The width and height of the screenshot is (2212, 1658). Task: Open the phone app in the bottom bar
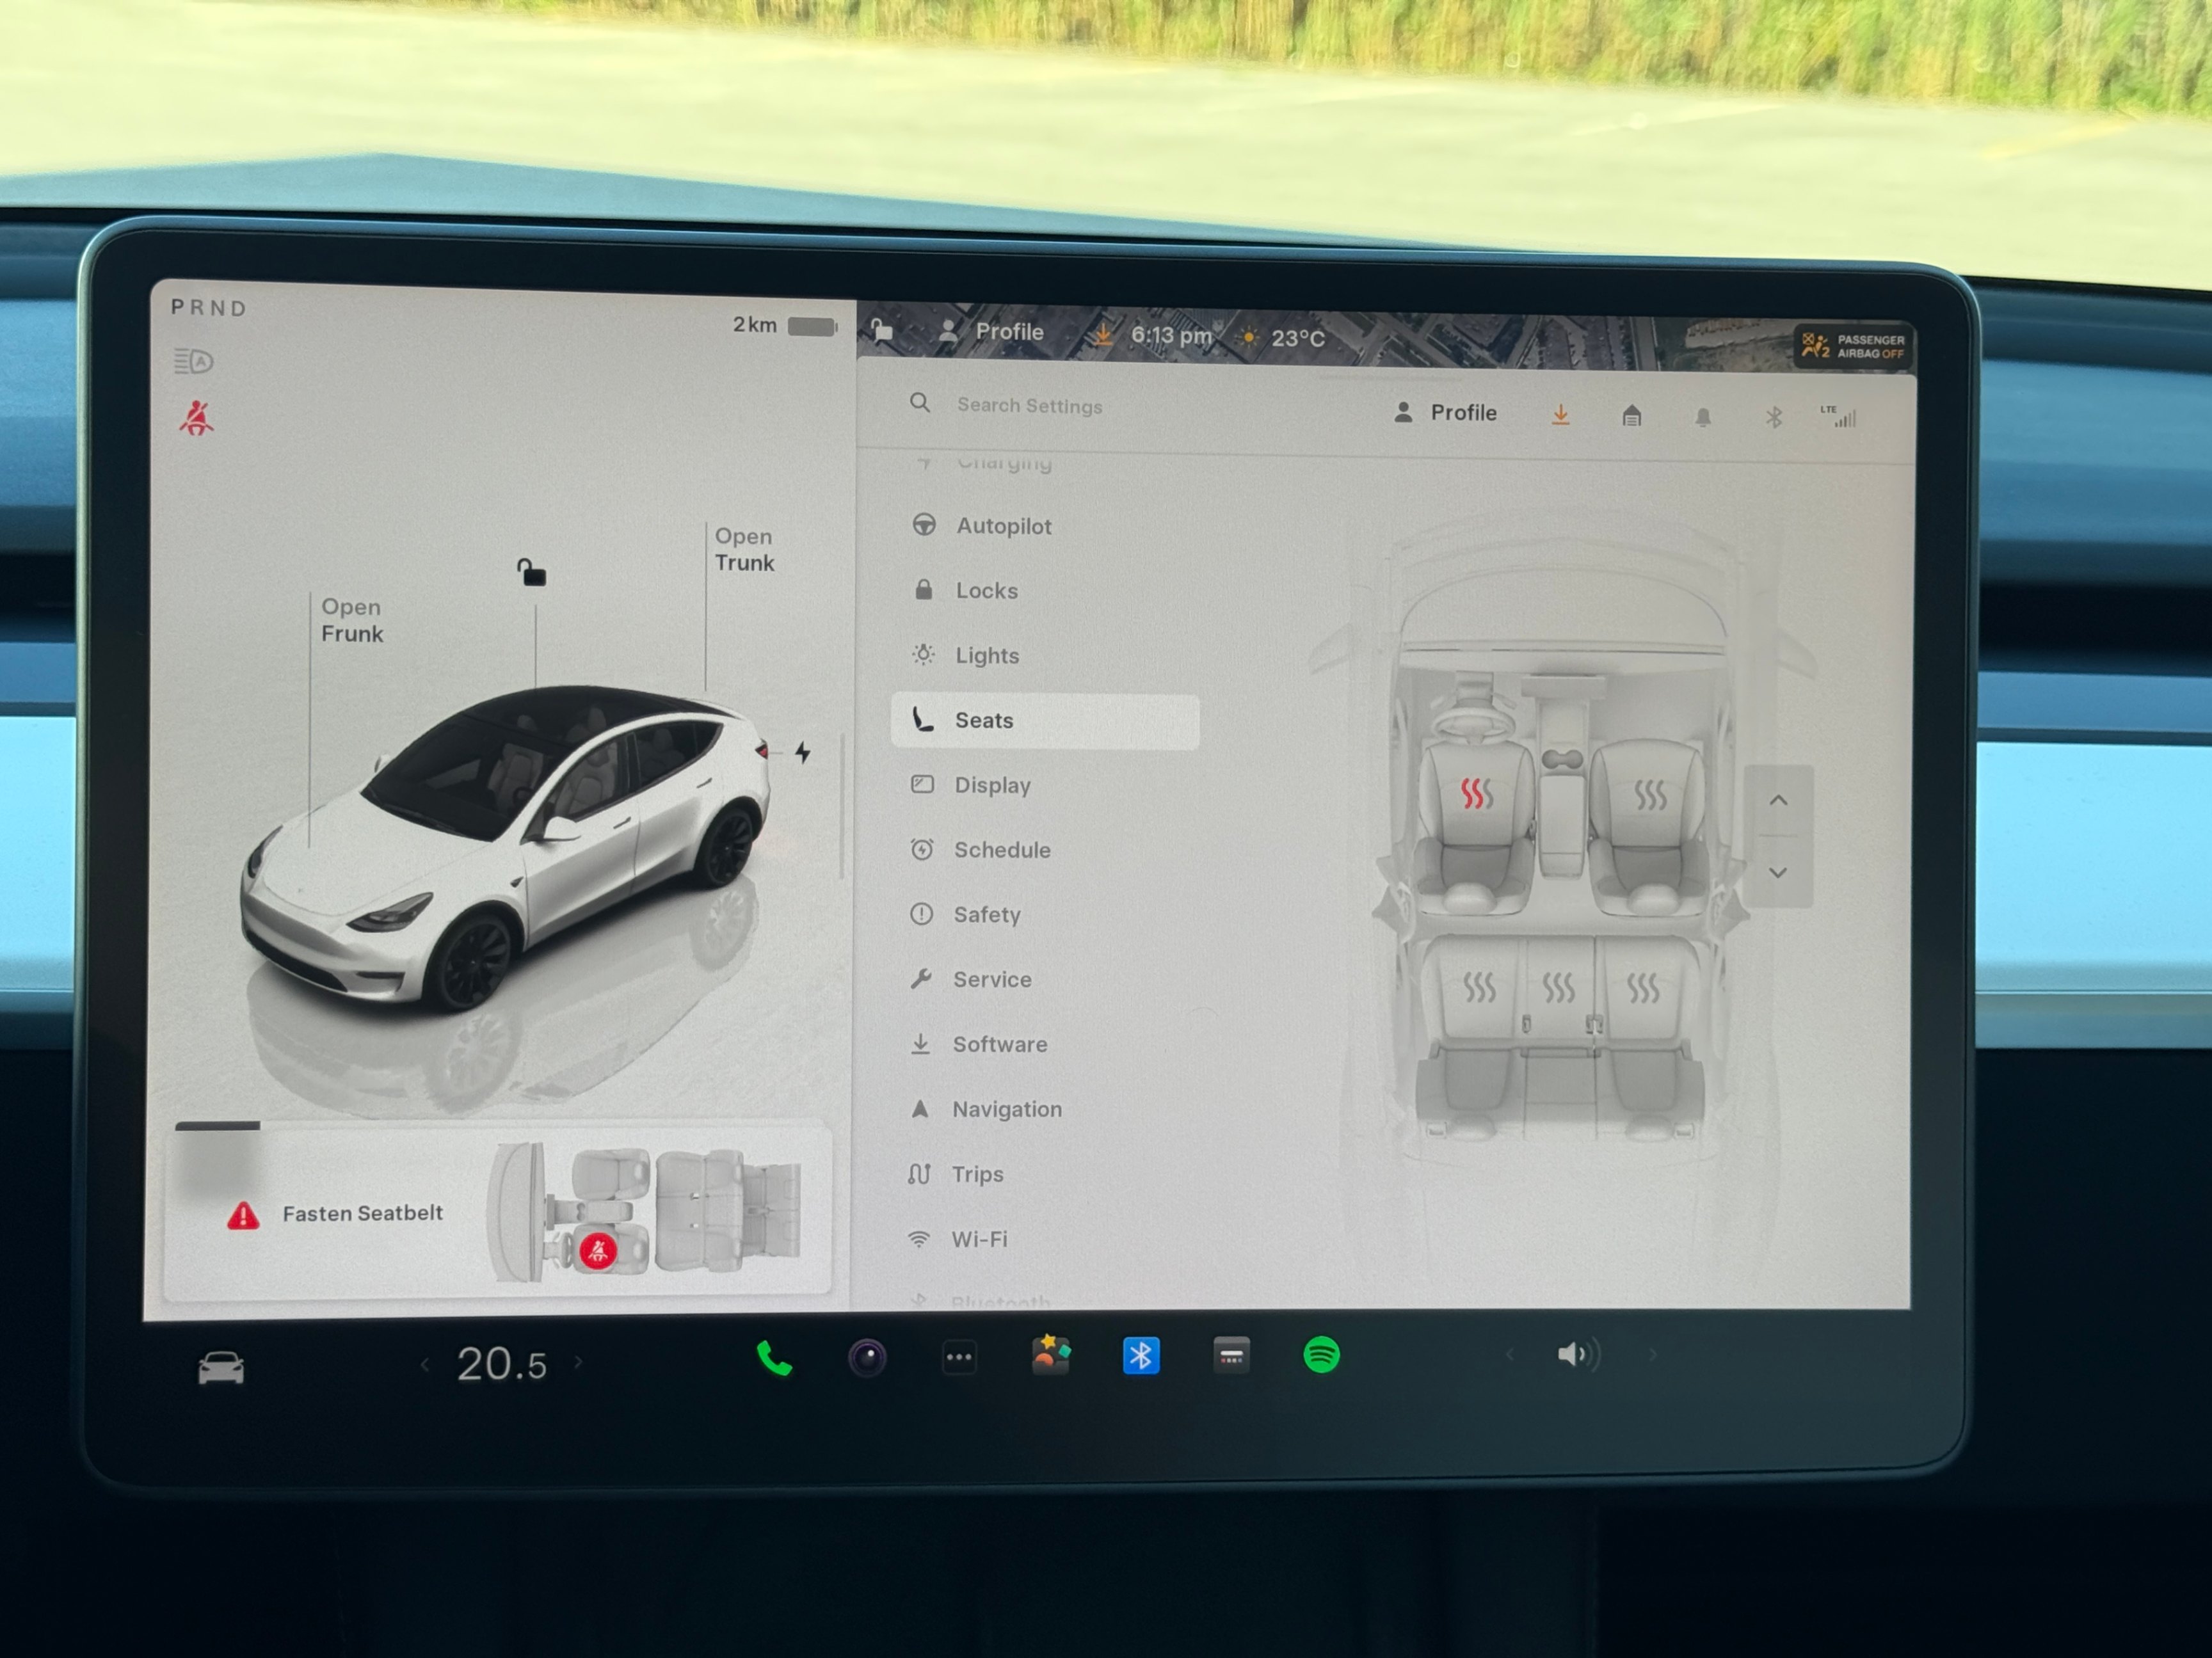[x=774, y=1358]
